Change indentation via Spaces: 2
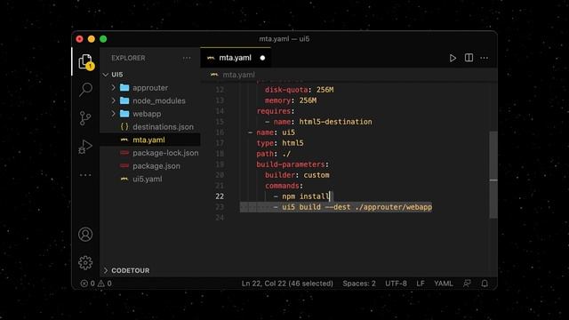The image size is (569, 320). tap(359, 284)
